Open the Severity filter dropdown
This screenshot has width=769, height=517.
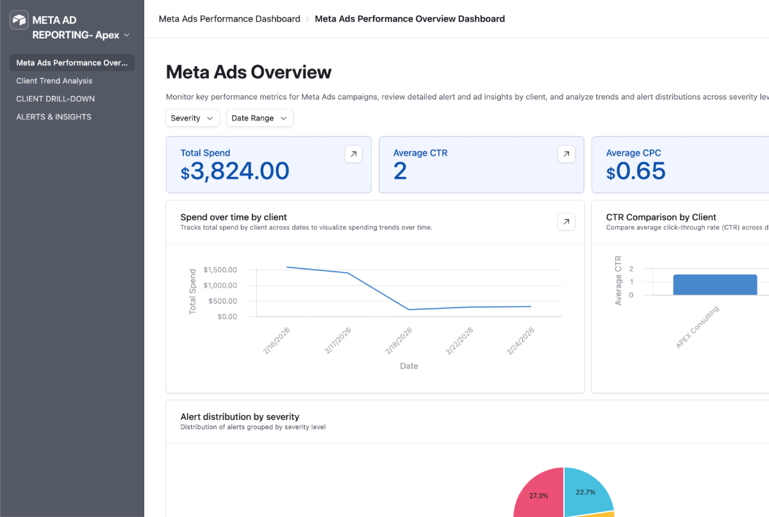(x=193, y=118)
